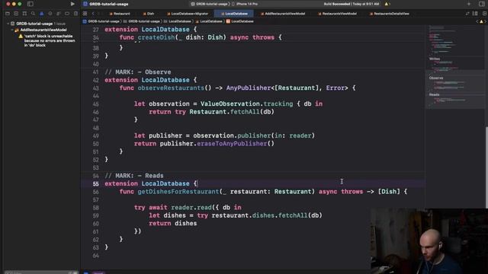Open the Find navigator
The height and width of the screenshot is (274, 488).
pos(33,14)
